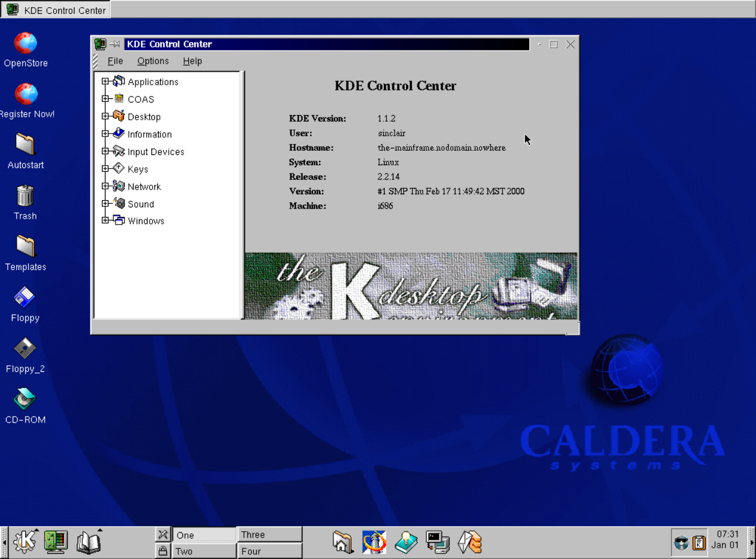Select the Applications tree label
Image resolution: width=756 pixels, height=559 pixels.
[153, 82]
